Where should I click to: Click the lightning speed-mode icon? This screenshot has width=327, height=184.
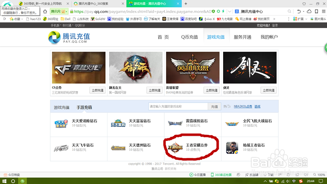click(x=223, y=11)
